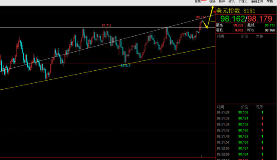
Task: Open the 账户 menu
Action: (x=222, y=1)
